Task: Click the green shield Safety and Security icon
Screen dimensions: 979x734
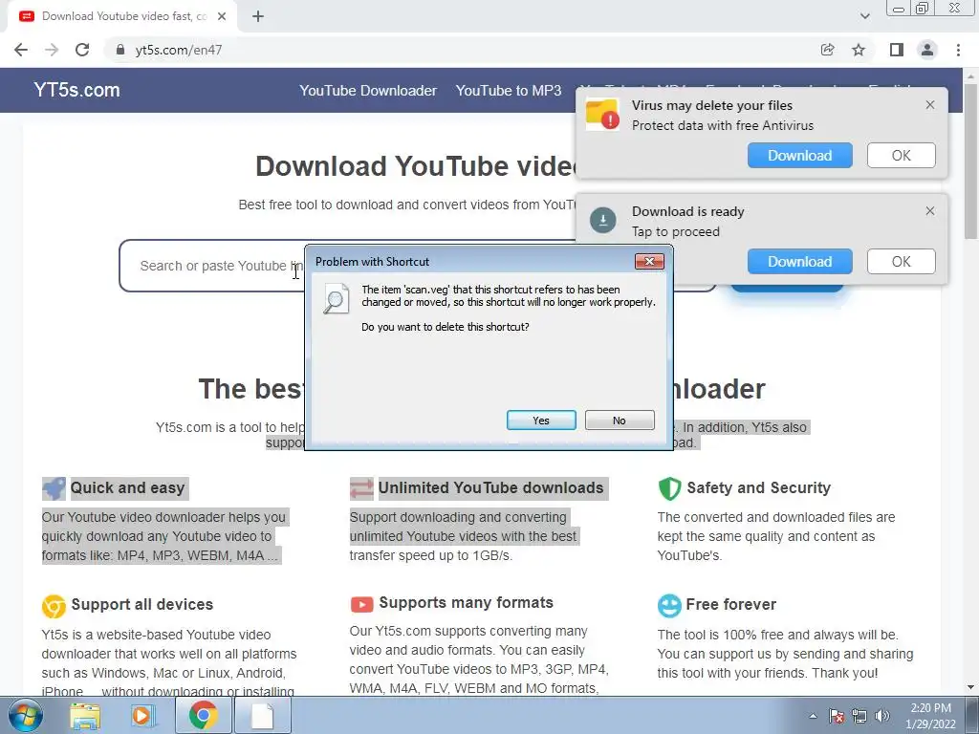Action: click(x=669, y=488)
